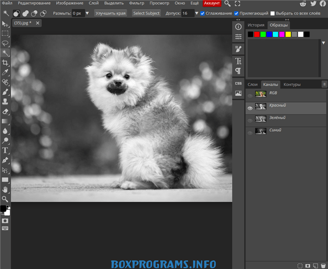Screen dimensions: 328x269
Task: Select the Move tool
Action: pos(5,24)
